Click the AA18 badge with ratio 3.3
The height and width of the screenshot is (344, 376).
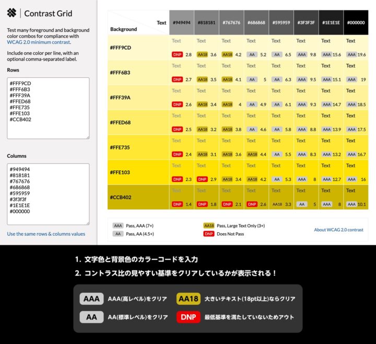click(277, 204)
